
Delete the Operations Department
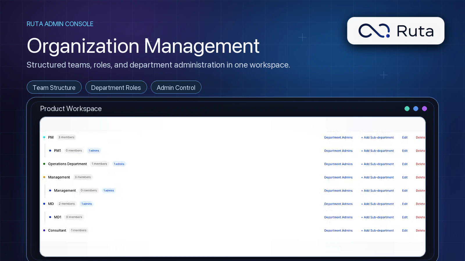420,164
